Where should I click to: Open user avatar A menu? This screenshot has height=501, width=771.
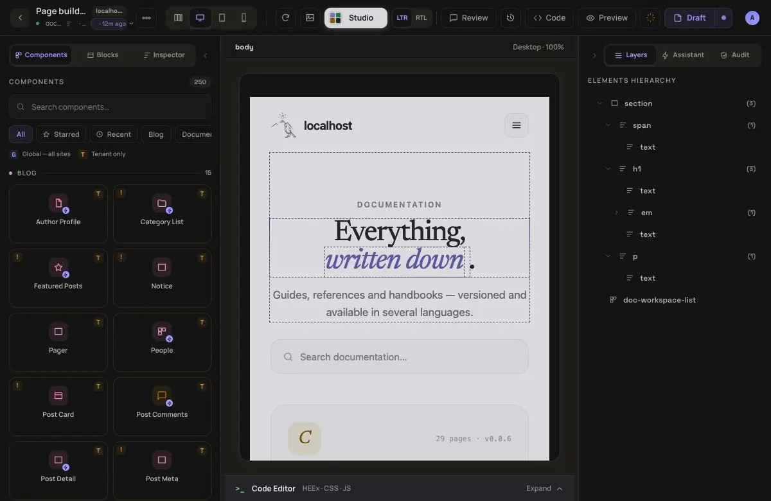[x=752, y=18]
